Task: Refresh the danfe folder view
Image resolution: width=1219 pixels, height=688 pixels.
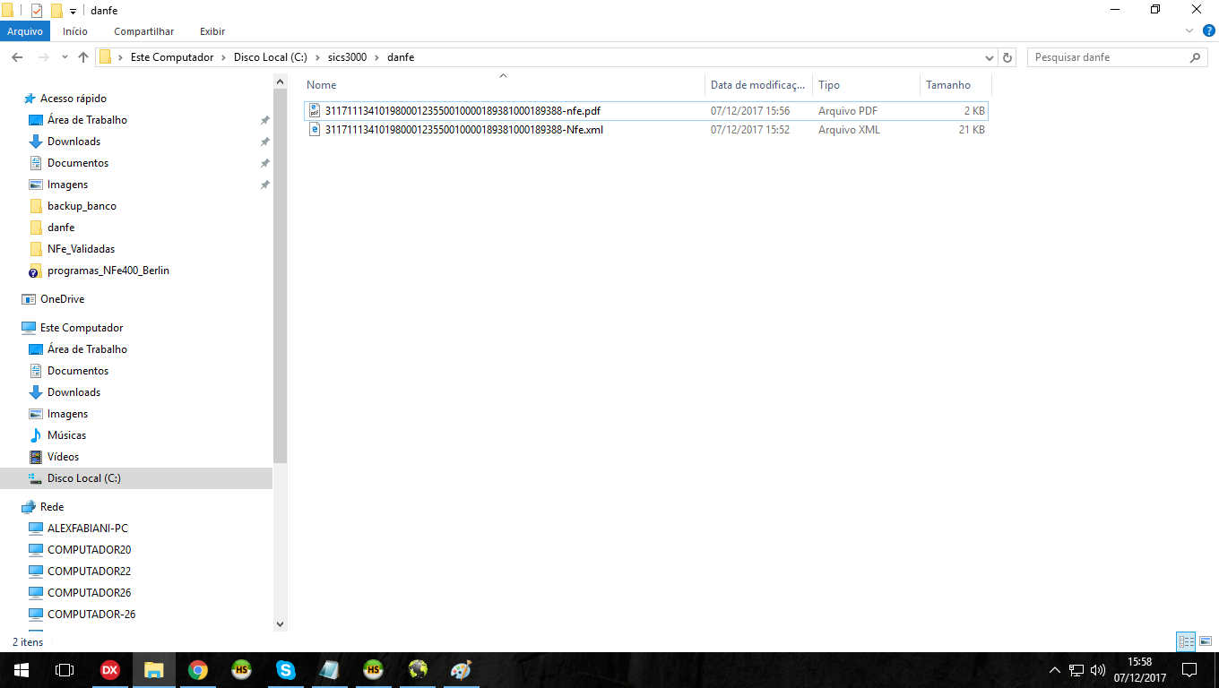Action: [x=1007, y=57]
